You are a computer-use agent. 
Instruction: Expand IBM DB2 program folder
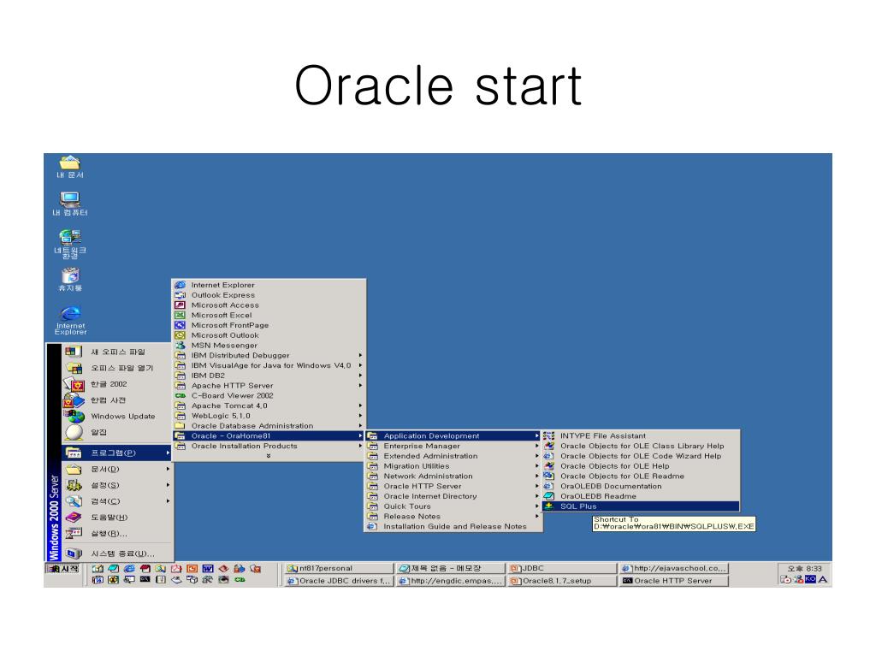pos(269,376)
